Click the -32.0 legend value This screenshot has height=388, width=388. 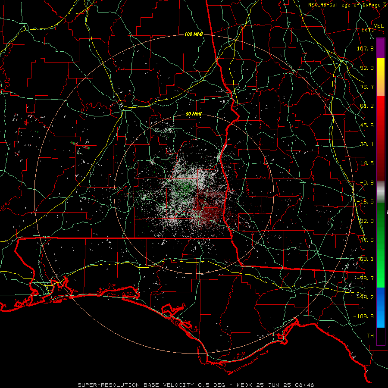tap(365, 221)
